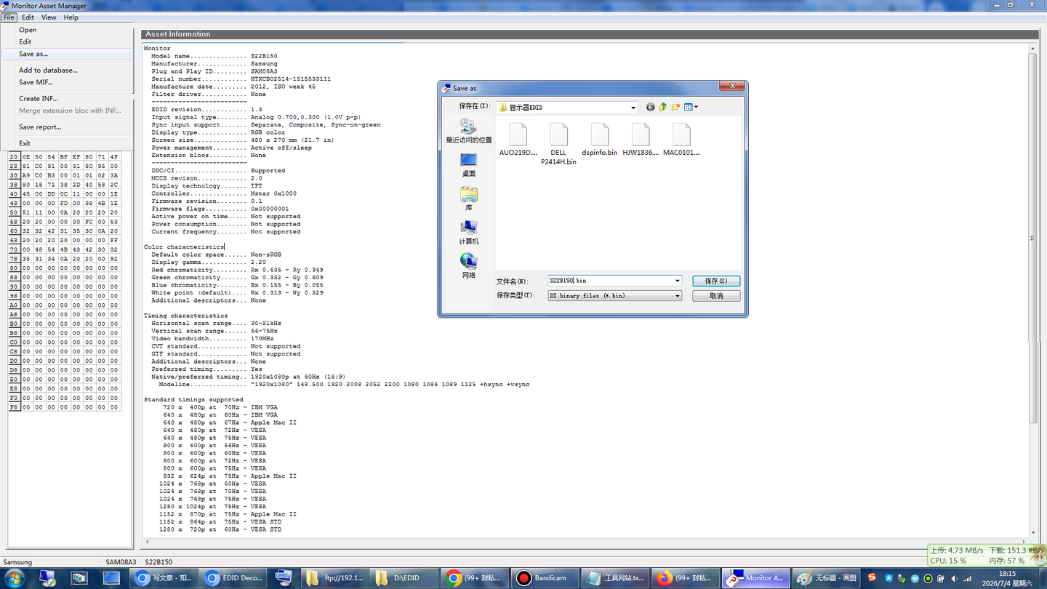
Task: Select the HJW1836 file
Action: pos(641,140)
